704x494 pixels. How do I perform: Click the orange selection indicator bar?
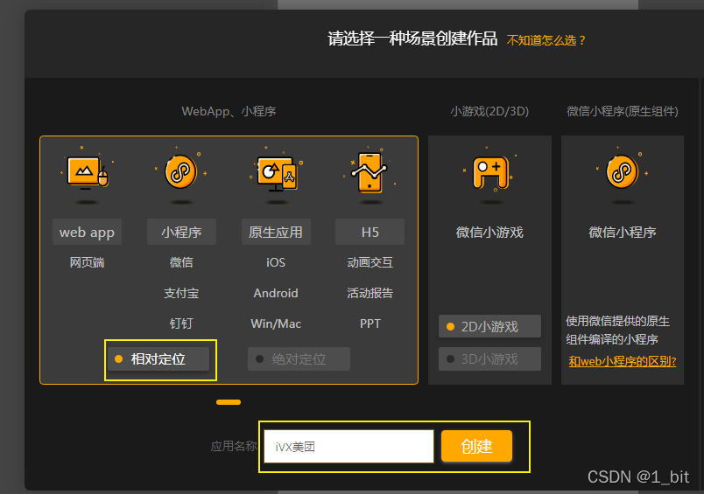point(229,402)
